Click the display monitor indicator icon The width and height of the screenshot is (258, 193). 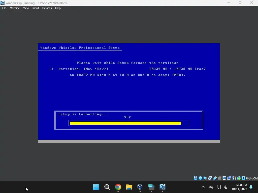pyautogui.click(x=224, y=178)
